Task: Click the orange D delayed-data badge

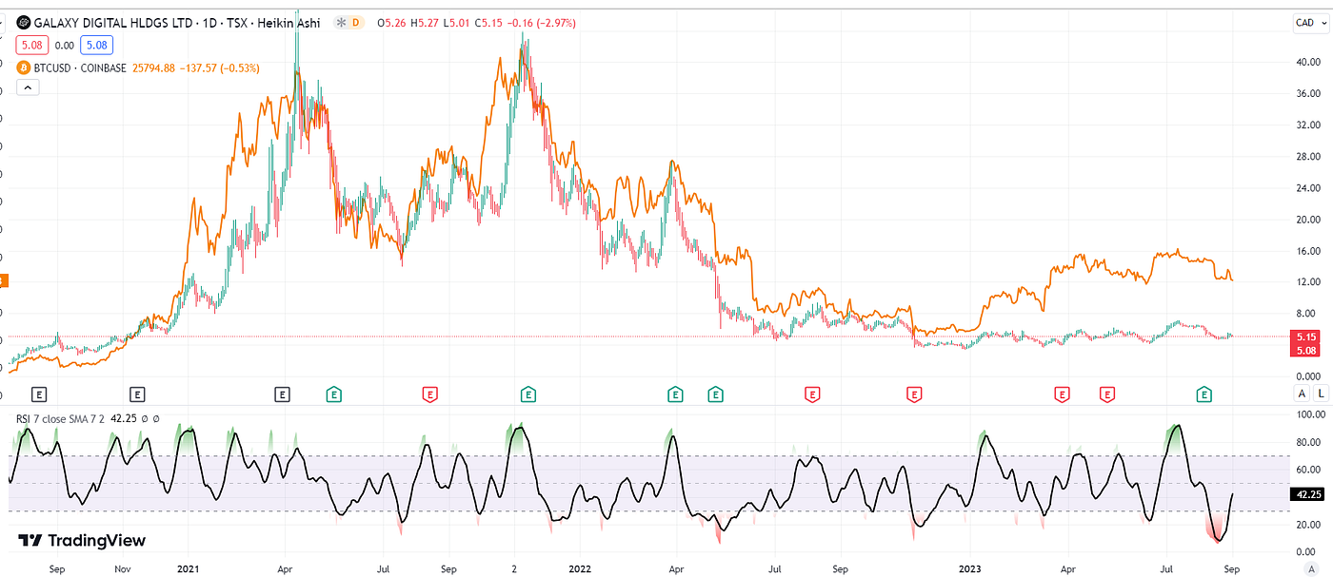Action: [356, 22]
